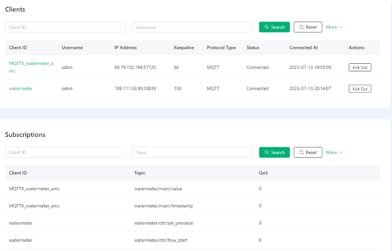Click the refresh icon in Subscriptions Reset button
This screenshot has width=392, height=251.
302,153
